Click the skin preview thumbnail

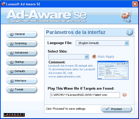pos(113,70)
